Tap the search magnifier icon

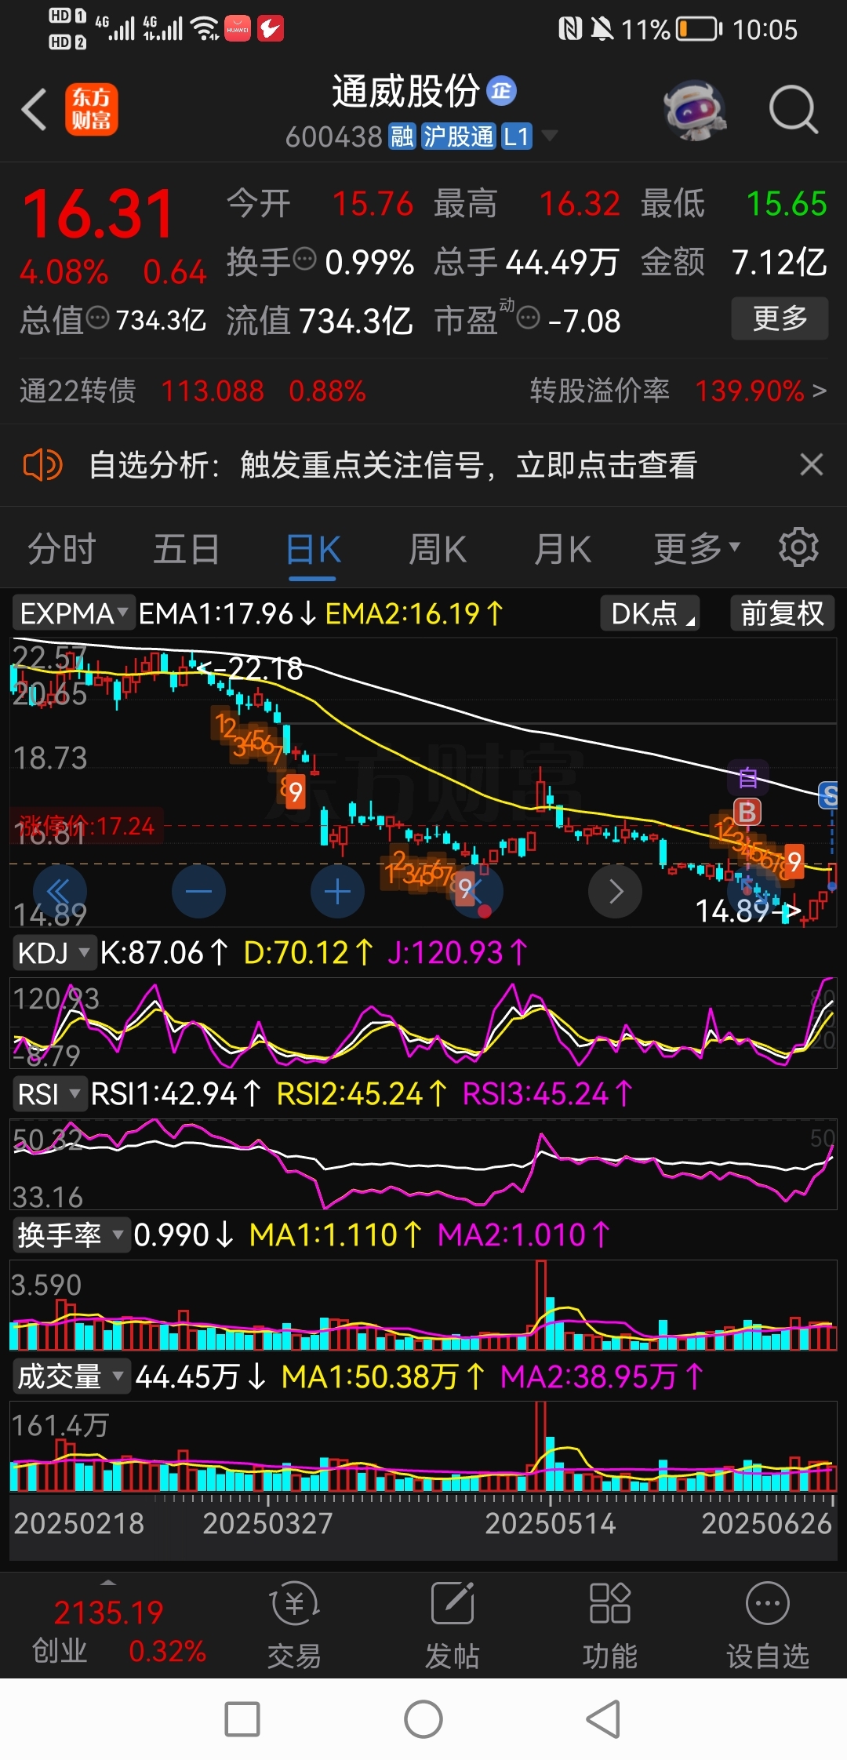pyautogui.click(x=793, y=110)
